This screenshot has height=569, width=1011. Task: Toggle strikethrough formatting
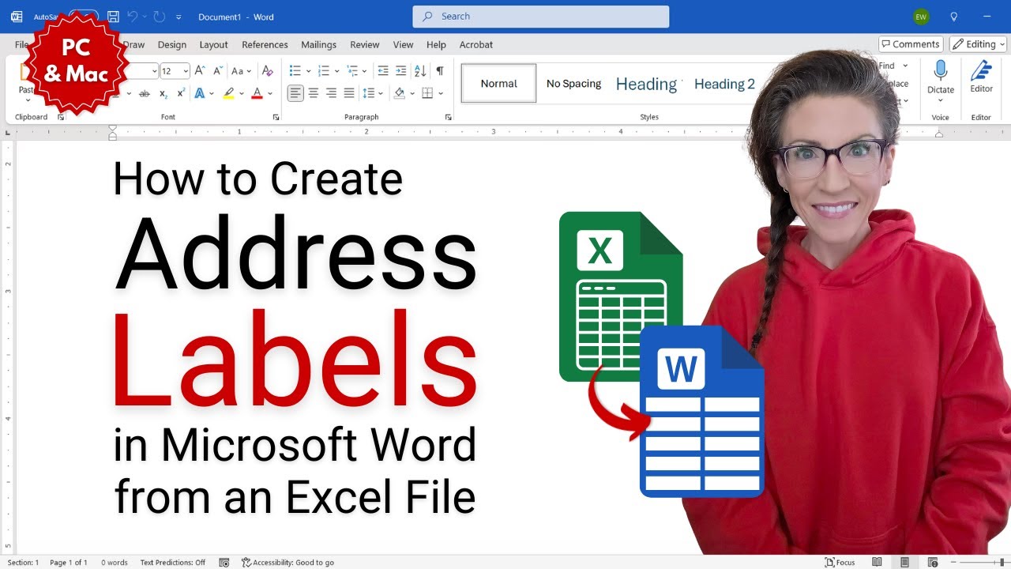click(x=145, y=93)
